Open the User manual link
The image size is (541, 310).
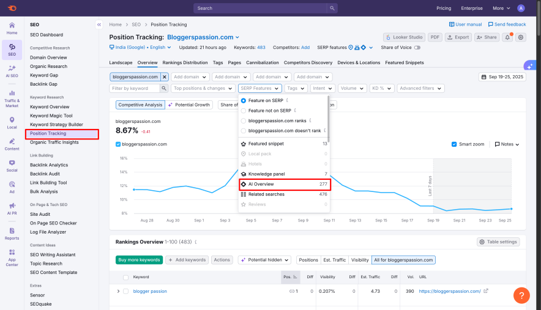(x=465, y=24)
